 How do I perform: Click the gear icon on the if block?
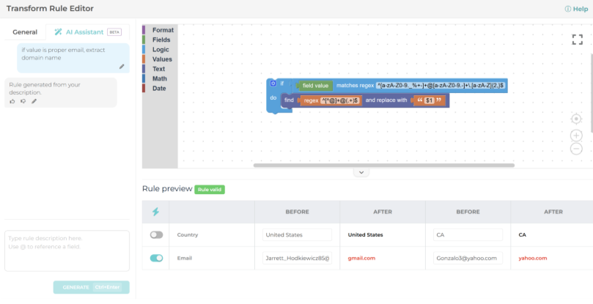coord(273,84)
